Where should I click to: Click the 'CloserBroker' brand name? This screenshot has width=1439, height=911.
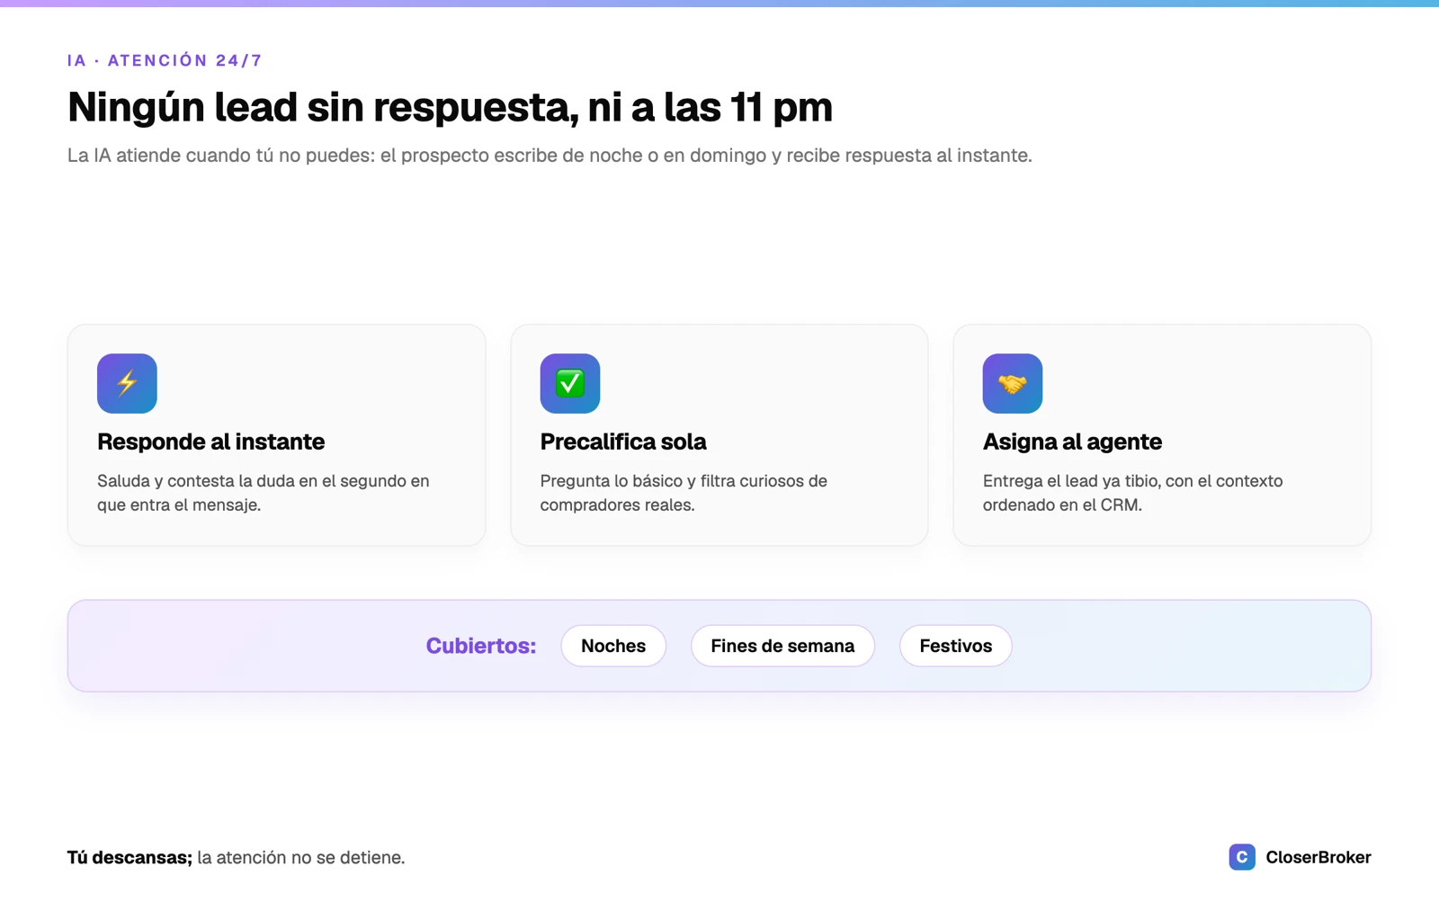tap(1318, 857)
